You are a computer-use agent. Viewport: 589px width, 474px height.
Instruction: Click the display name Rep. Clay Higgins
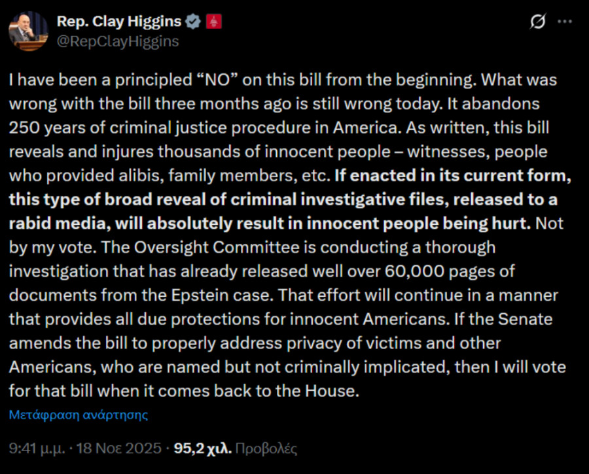119,22
